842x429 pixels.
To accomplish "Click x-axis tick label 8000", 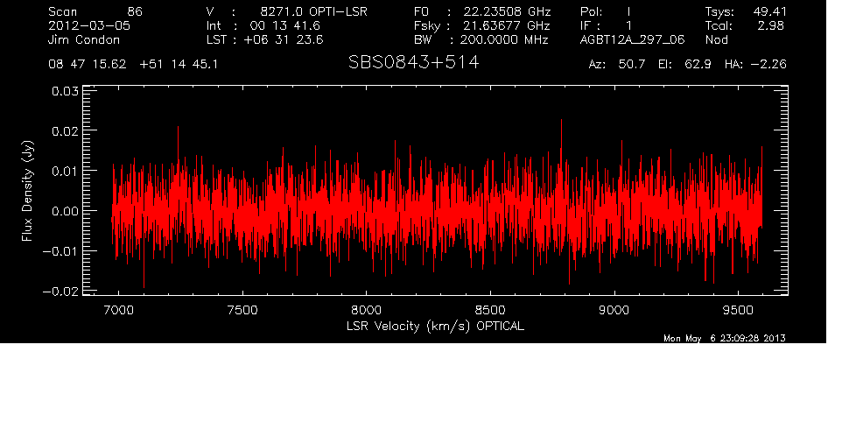I will [366, 310].
